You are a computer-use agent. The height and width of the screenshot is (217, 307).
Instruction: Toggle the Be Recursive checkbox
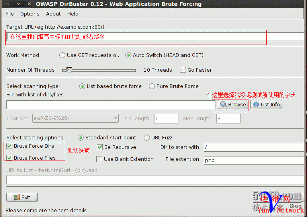click(100, 147)
